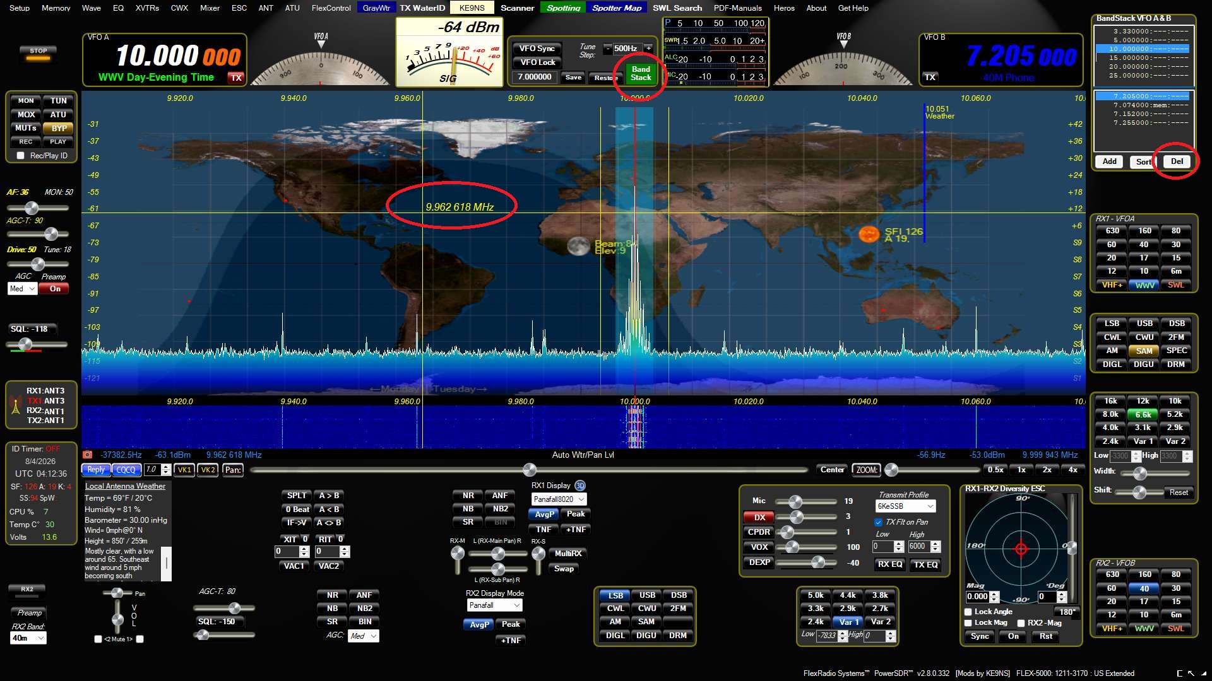Image resolution: width=1212 pixels, height=681 pixels.
Task: Open the Transmit Profile 6KeSSB dropdown
Action: coord(905,506)
